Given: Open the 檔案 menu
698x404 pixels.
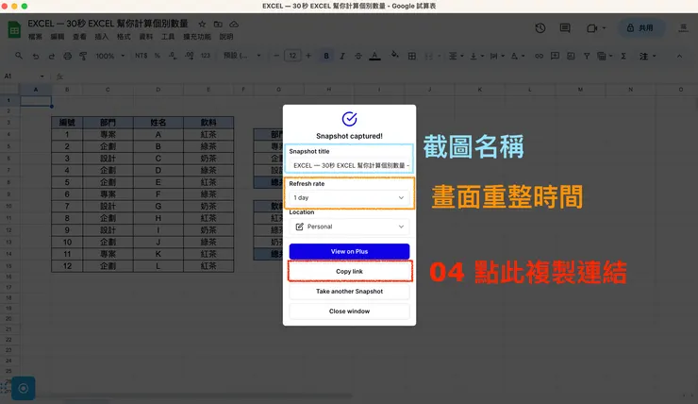Looking at the screenshot, I should (35, 37).
